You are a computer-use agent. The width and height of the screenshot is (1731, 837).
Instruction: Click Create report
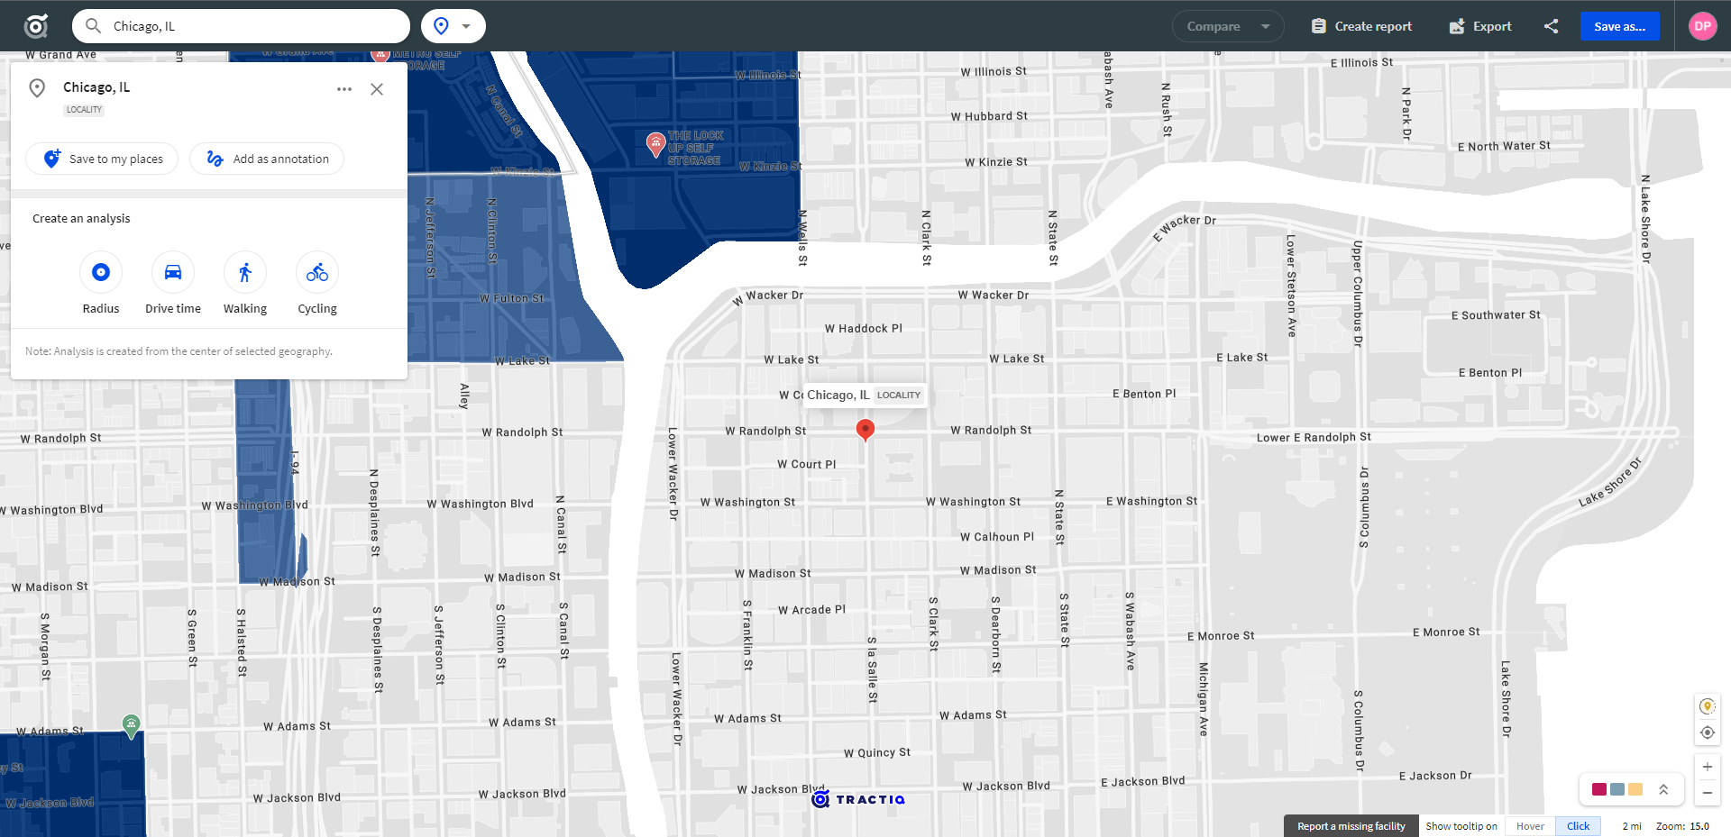point(1361,26)
